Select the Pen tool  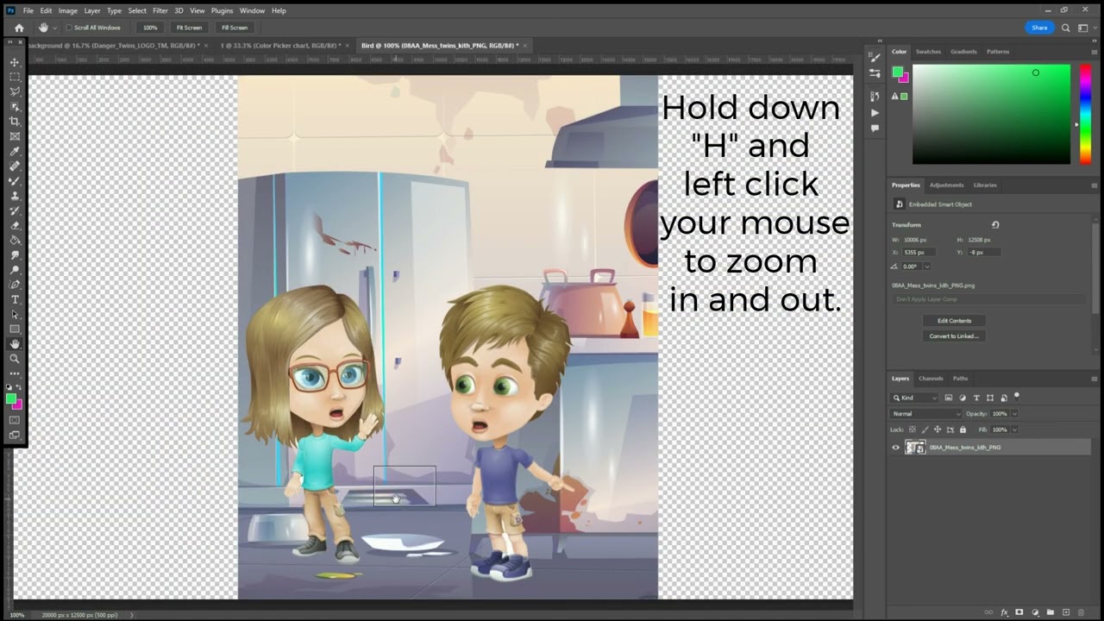pyautogui.click(x=15, y=285)
